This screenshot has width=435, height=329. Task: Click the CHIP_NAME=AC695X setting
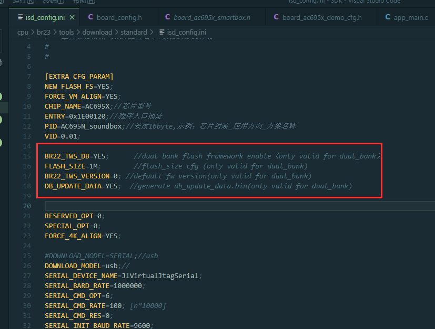pyautogui.click(x=77, y=106)
